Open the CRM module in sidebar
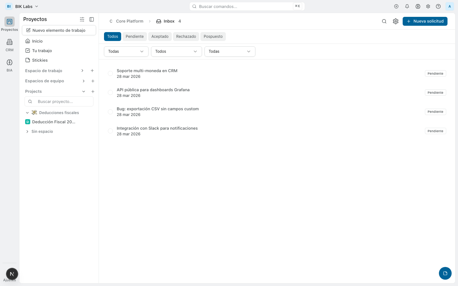This screenshot has width=458, height=286. tap(10, 45)
